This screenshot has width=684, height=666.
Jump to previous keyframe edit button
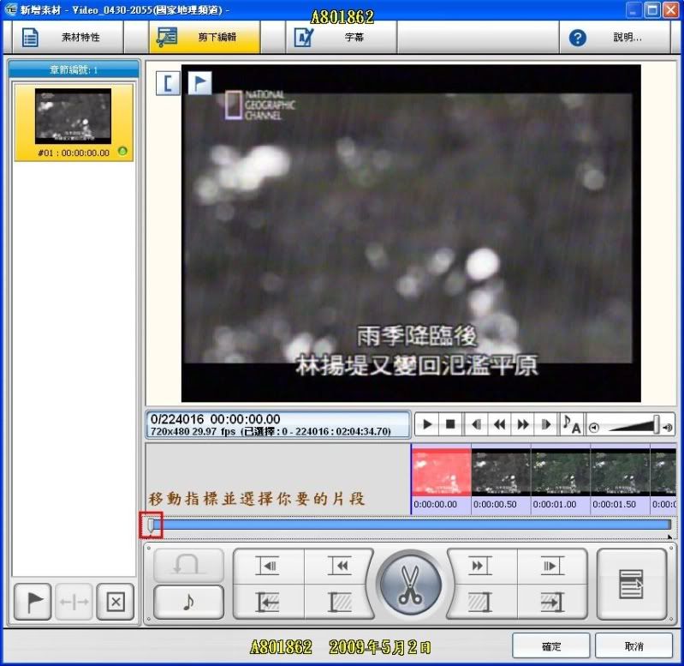click(339, 566)
